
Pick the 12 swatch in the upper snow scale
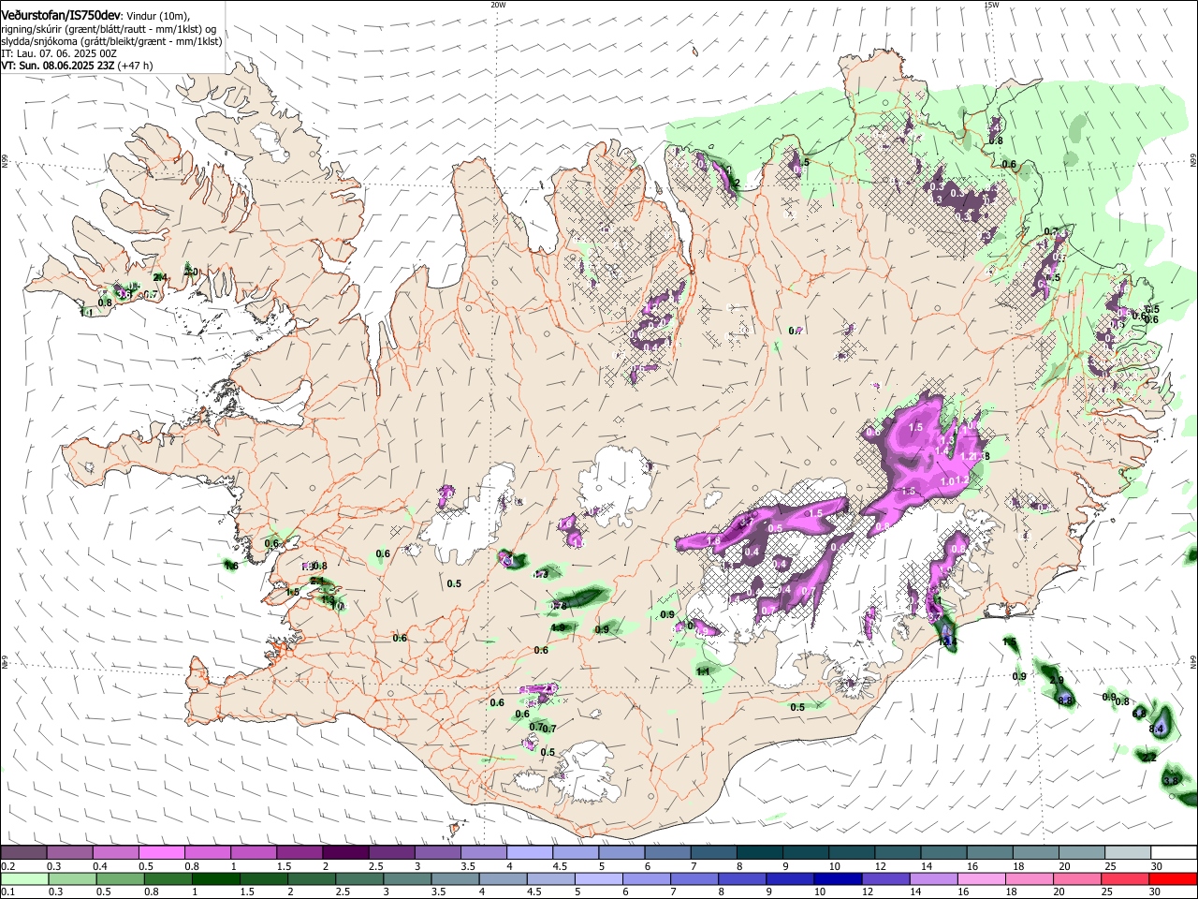coord(898,853)
